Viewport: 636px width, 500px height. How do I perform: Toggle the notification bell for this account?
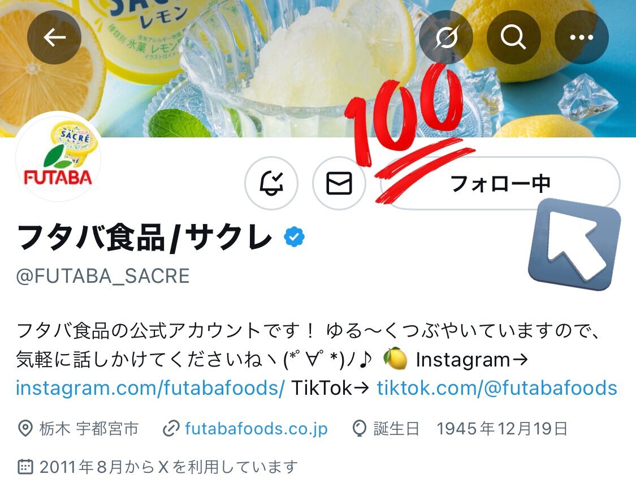[x=271, y=183]
